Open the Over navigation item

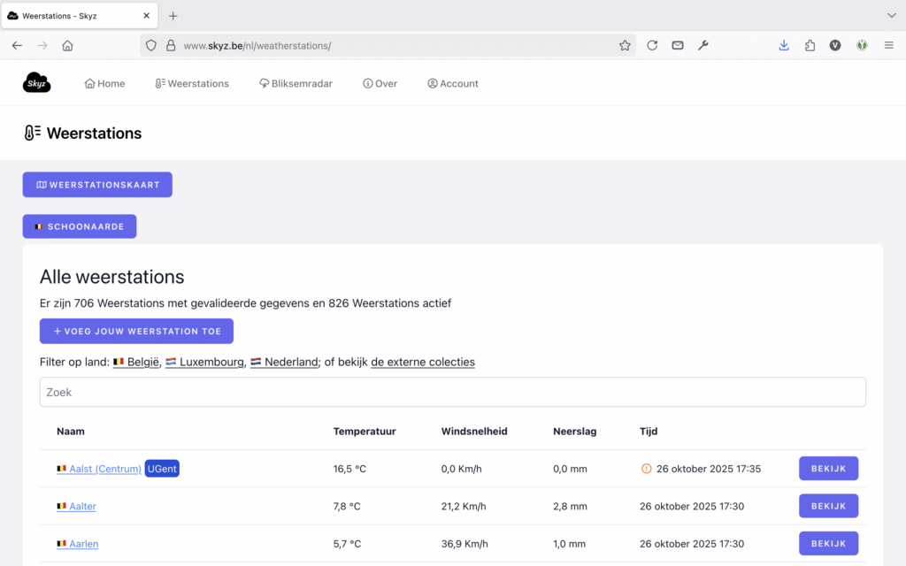380,84
